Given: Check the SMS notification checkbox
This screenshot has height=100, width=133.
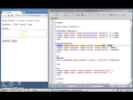Looking at the screenshot, I should pyautogui.click(x=13, y=24).
